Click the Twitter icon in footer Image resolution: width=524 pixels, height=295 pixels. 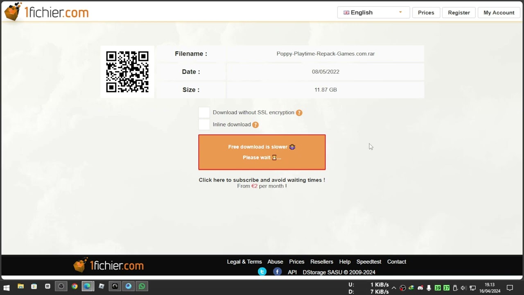(262, 272)
